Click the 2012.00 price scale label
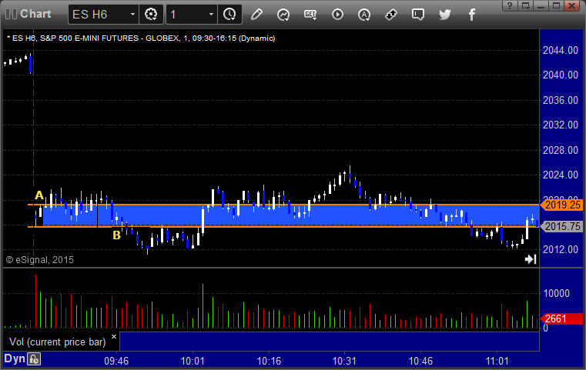This screenshot has height=370, width=586. [x=561, y=249]
